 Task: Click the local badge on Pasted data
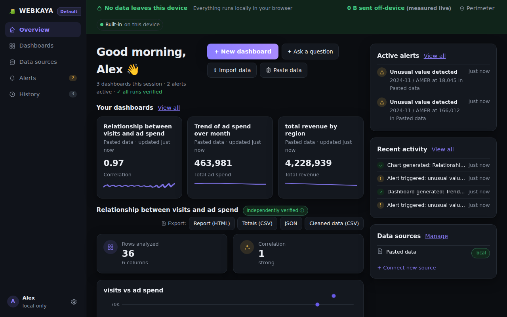480,253
